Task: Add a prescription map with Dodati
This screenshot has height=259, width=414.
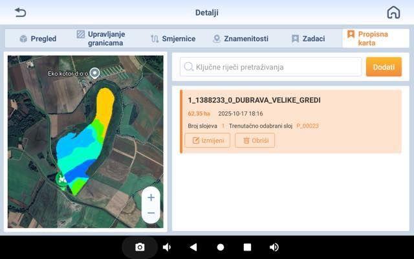Action: (x=384, y=67)
